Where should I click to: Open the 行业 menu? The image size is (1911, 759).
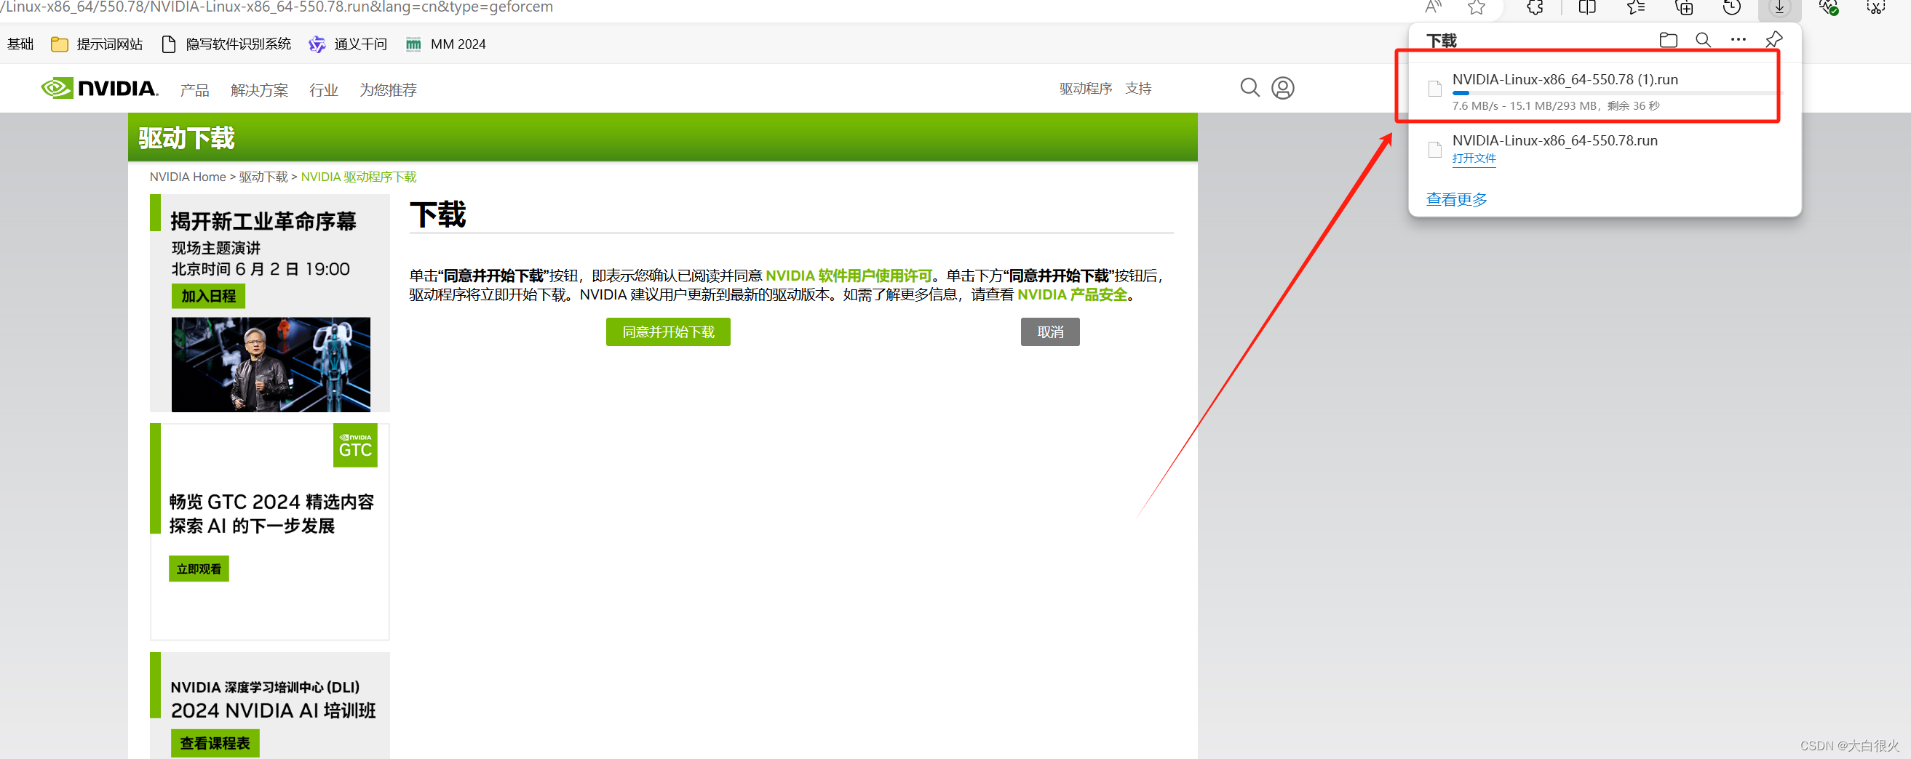323,90
